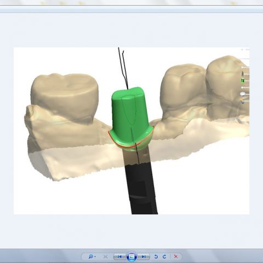
Task: Click the slider line beside white disc icon
Action: point(247,94)
